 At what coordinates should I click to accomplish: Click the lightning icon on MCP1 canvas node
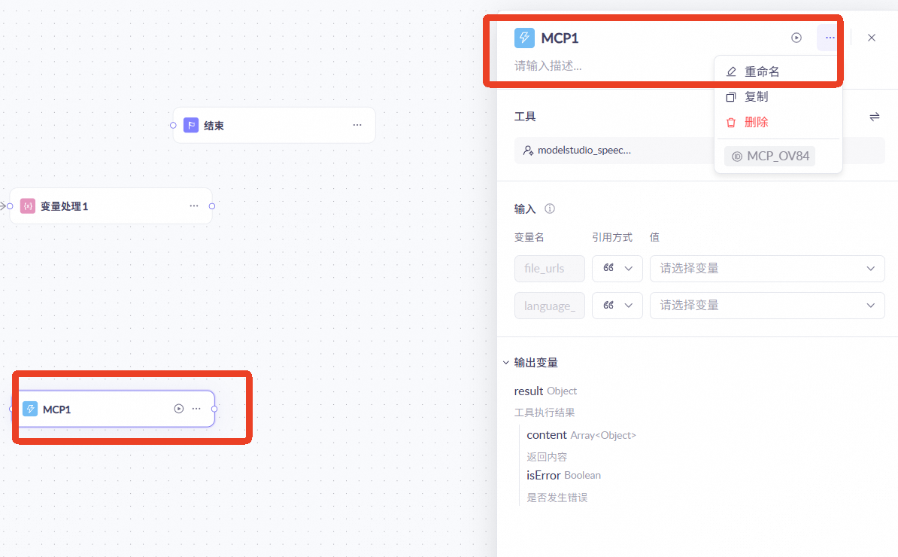pyautogui.click(x=30, y=409)
